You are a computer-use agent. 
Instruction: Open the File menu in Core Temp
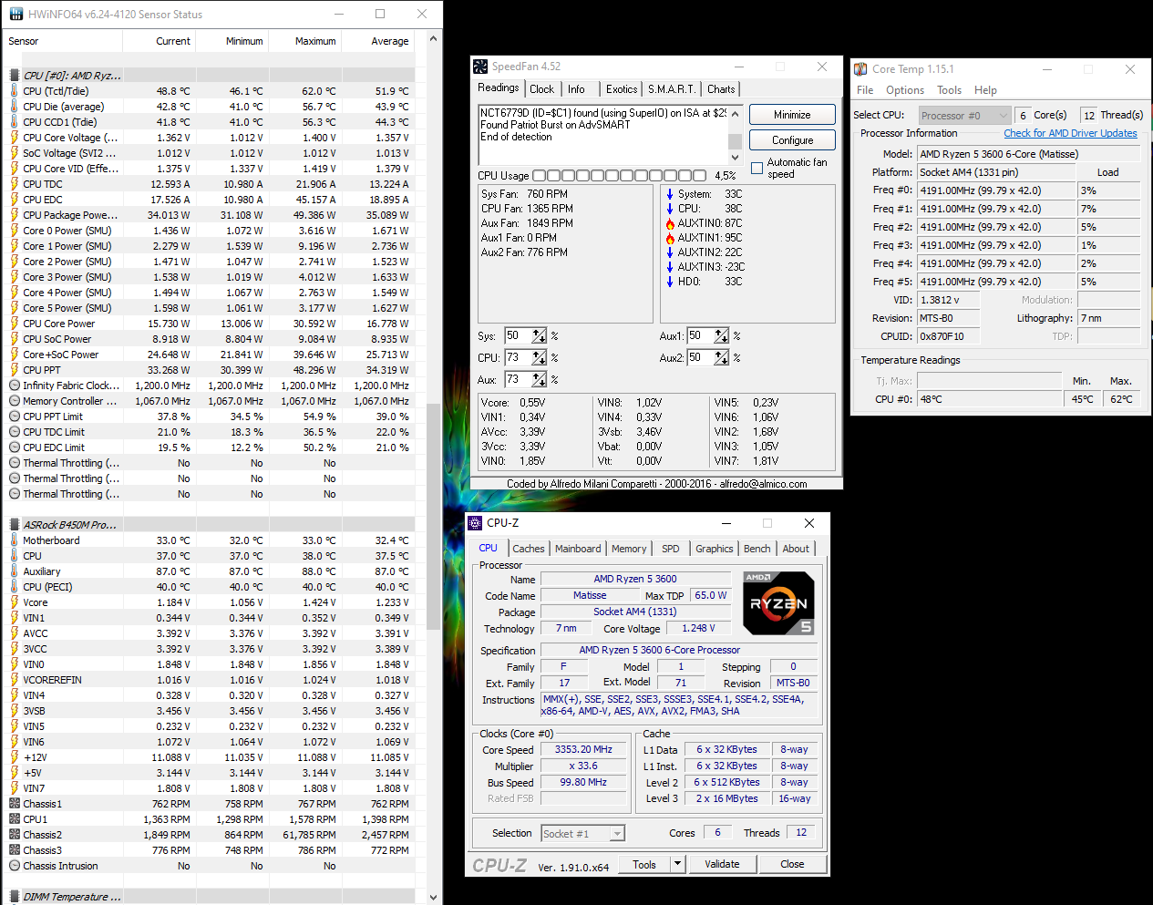(865, 90)
